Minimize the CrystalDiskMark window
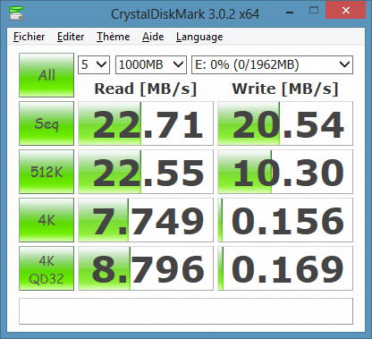372x339 pixels. (x=290, y=12)
